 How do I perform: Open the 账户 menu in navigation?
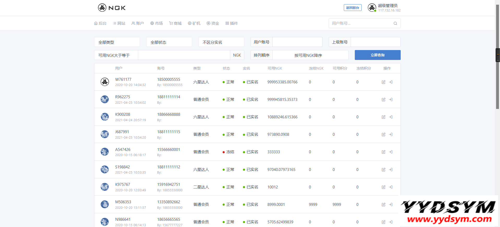point(138,23)
